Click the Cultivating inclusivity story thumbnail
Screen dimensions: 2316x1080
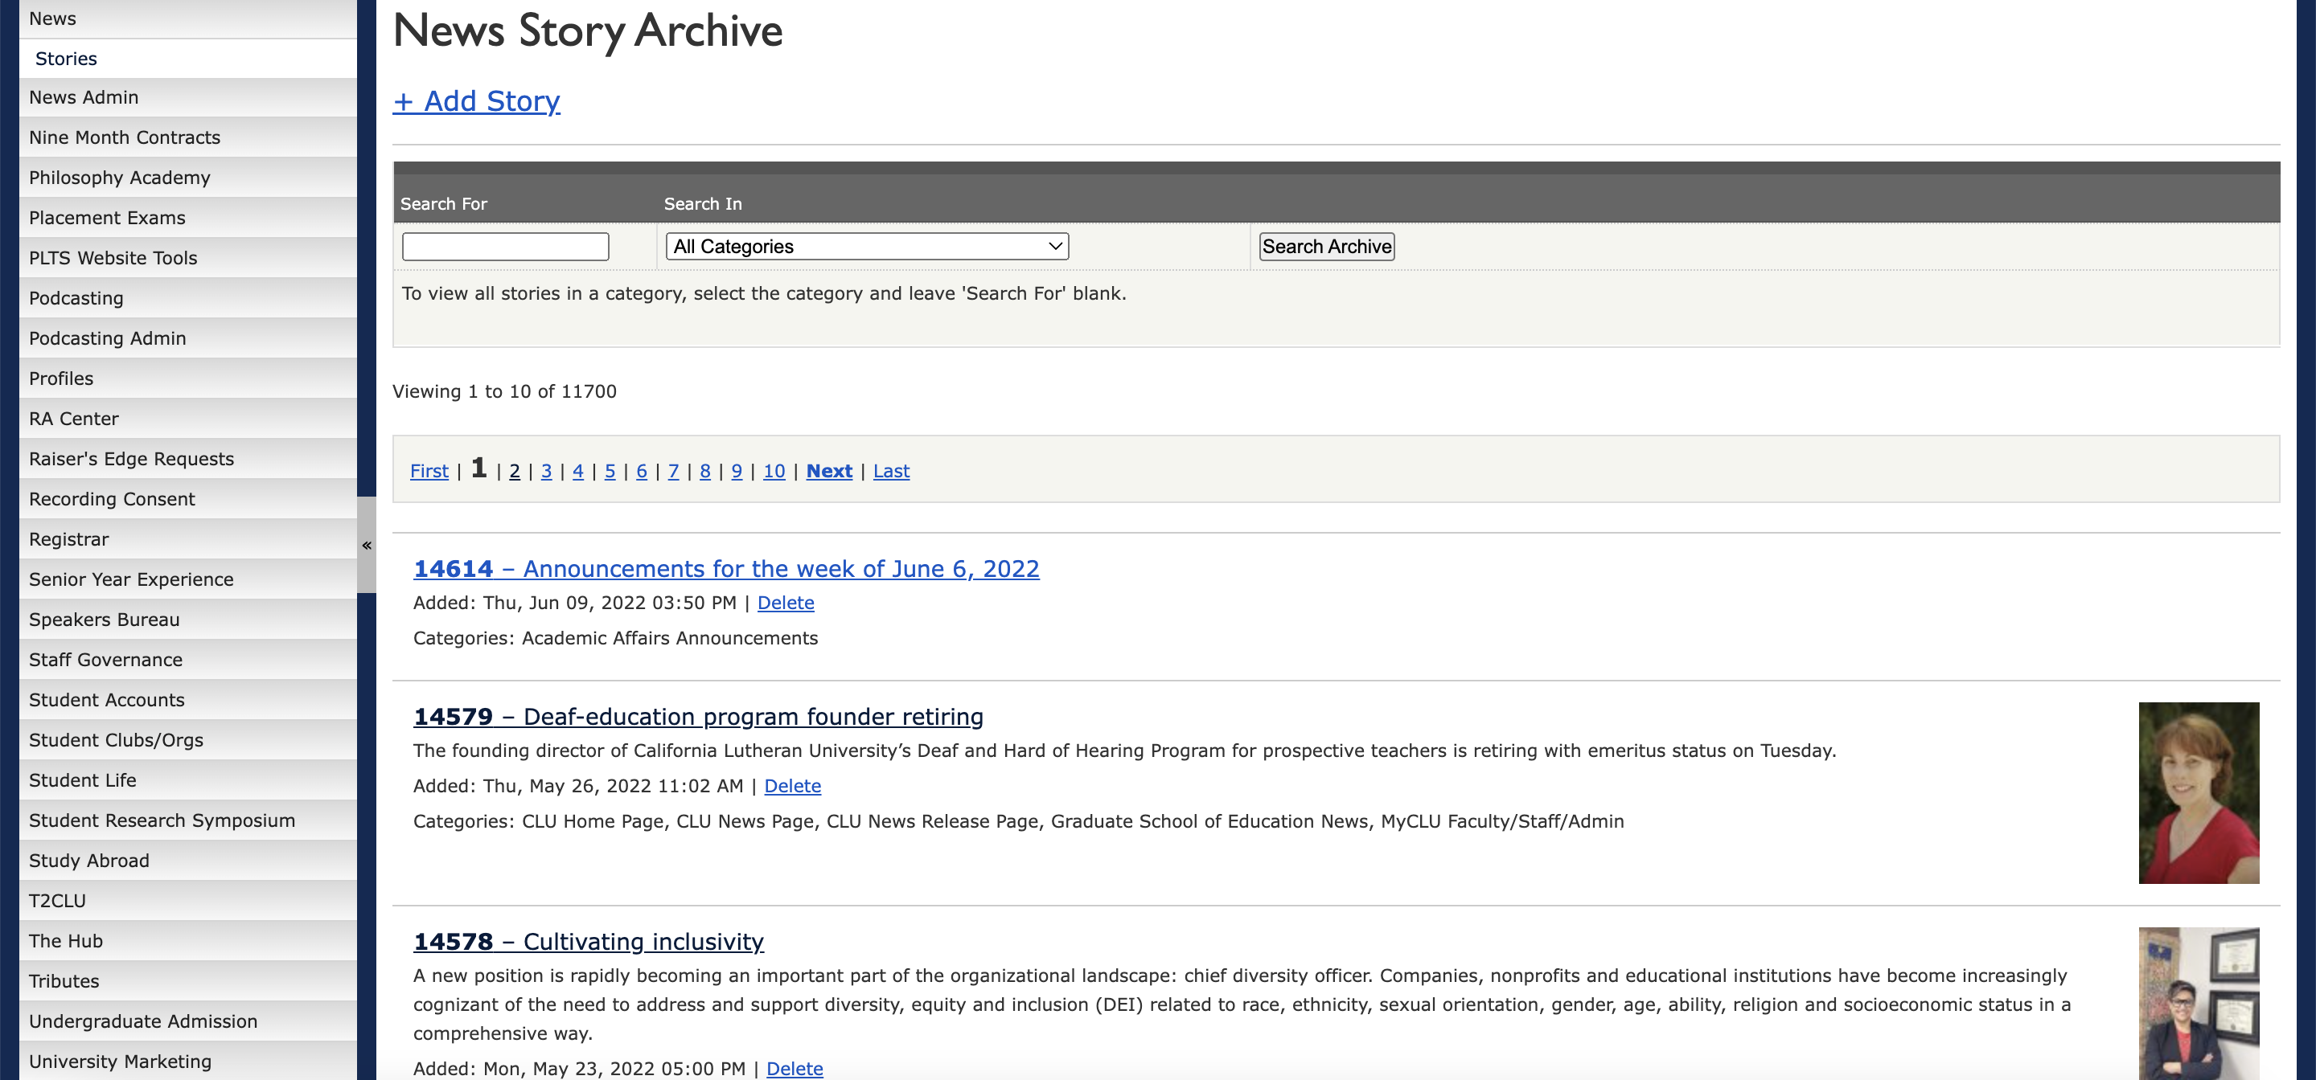click(2197, 1004)
